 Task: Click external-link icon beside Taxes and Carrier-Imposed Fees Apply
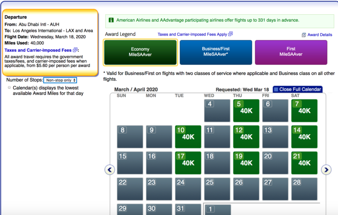click(230, 34)
